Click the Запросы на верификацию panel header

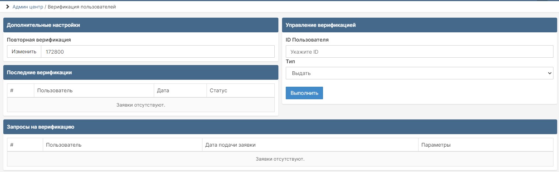click(x=279, y=127)
